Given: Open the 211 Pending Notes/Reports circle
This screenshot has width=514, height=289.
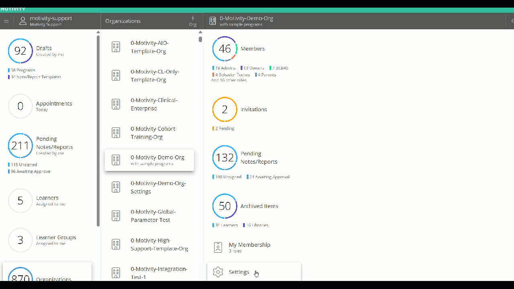Looking at the screenshot, I should [20, 145].
